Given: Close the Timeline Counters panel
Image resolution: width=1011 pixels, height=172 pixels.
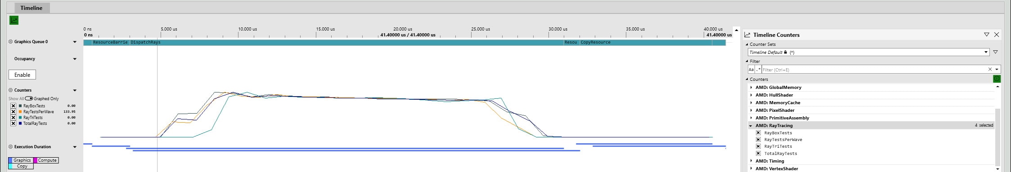Looking at the screenshot, I should click(x=997, y=35).
